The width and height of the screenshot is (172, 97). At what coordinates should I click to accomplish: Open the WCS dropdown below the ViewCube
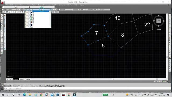click(159, 29)
